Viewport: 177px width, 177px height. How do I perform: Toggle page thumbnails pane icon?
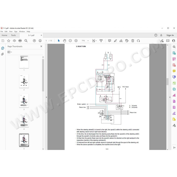(3, 48)
